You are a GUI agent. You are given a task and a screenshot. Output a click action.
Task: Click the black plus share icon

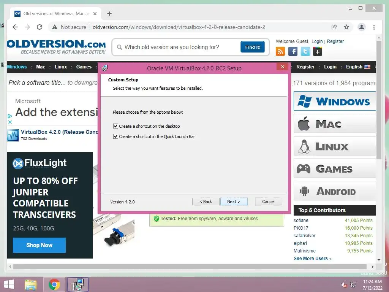coord(318,52)
